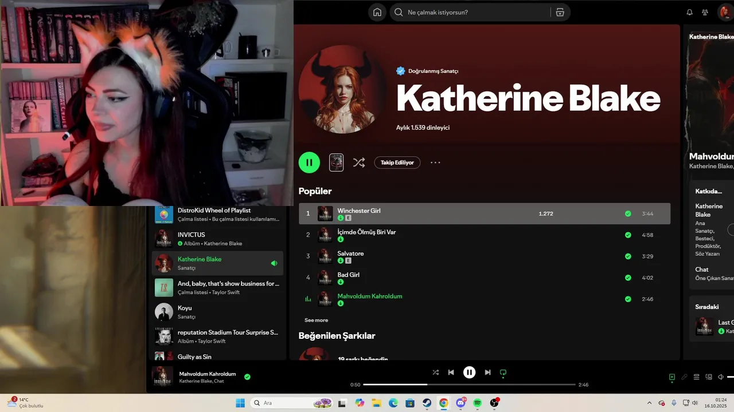Open Discord from the taskbar

[x=460, y=403]
